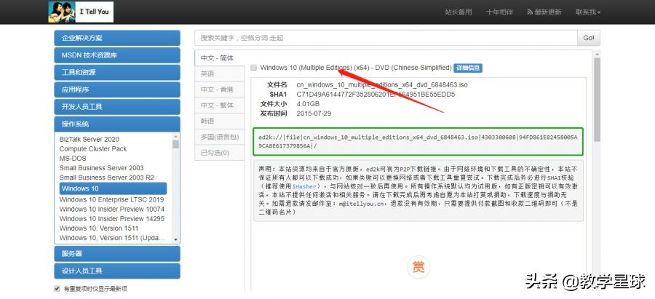655x299 pixels.
Task: Click the I Tell You site logo
Action: (81, 12)
